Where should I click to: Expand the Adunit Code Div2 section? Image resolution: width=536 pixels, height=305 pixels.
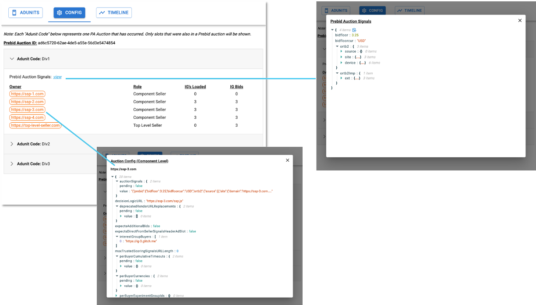coord(12,144)
